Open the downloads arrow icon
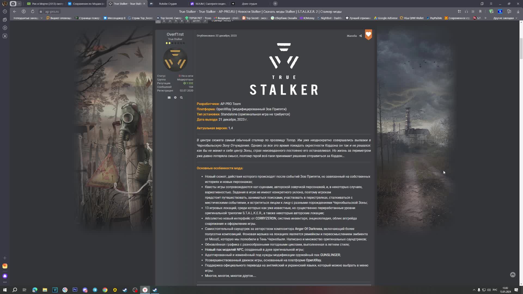523x294 pixels. click(518, 11)
